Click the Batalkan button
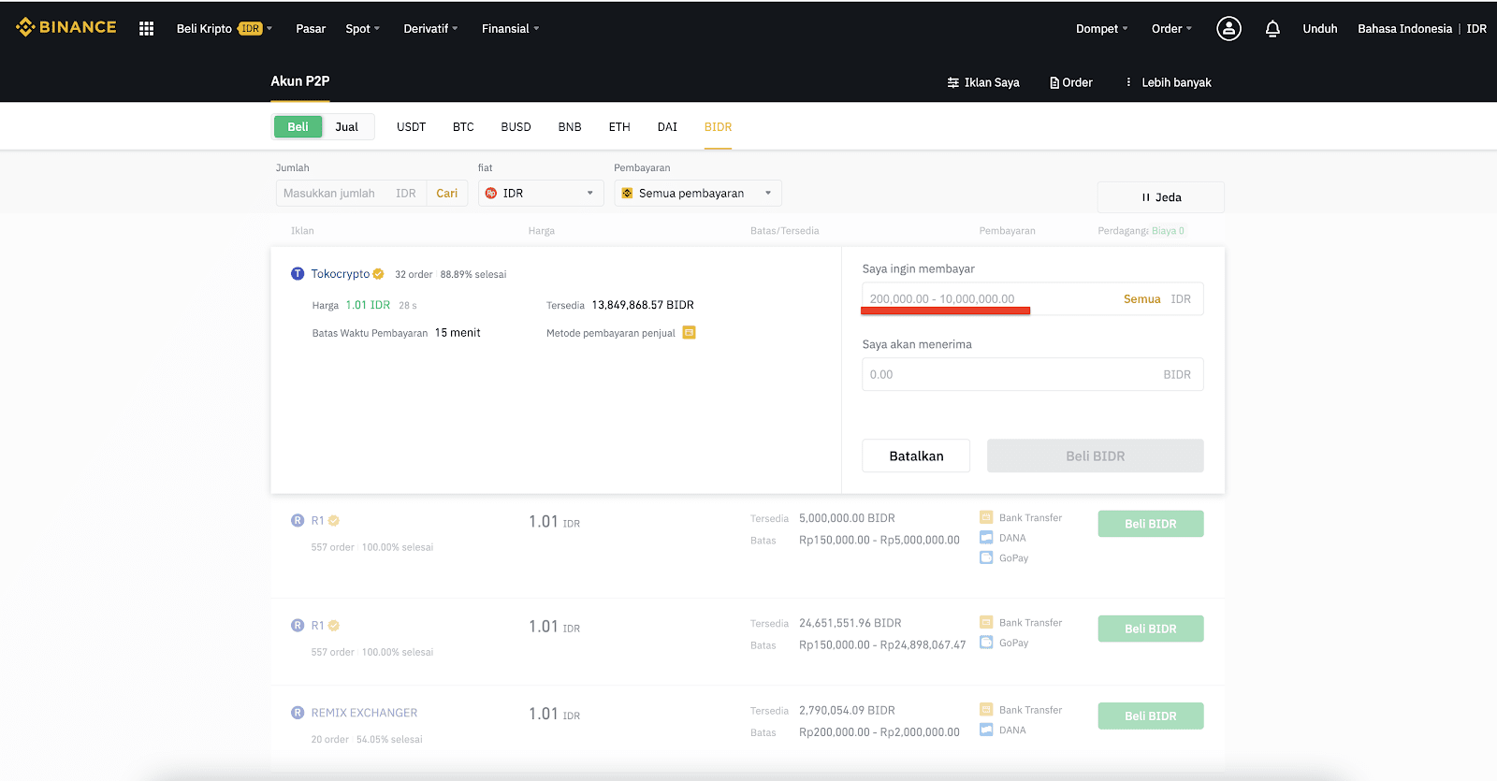This screenshot has height=781, width=1497. (916, 456)
